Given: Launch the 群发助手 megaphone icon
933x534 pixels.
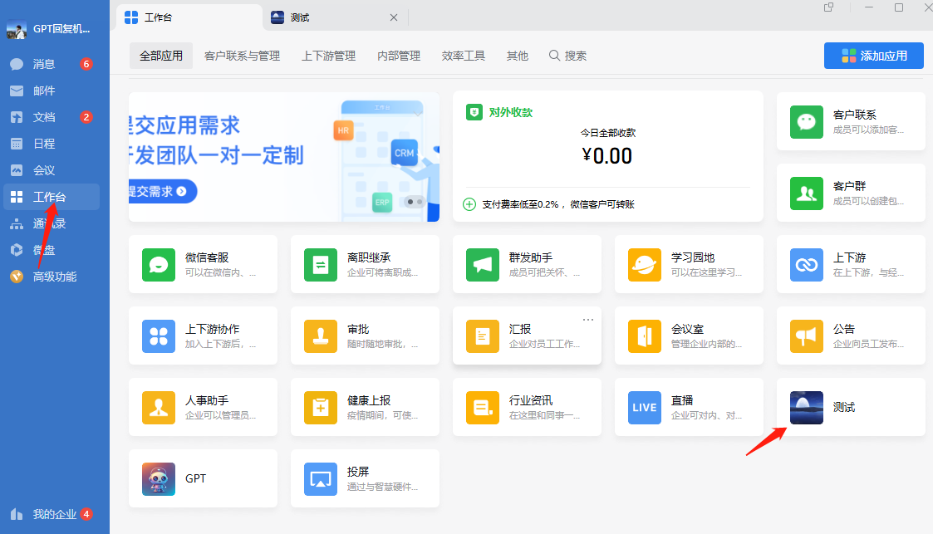Looking at the screenshot, I should click(x=483, y=264).
